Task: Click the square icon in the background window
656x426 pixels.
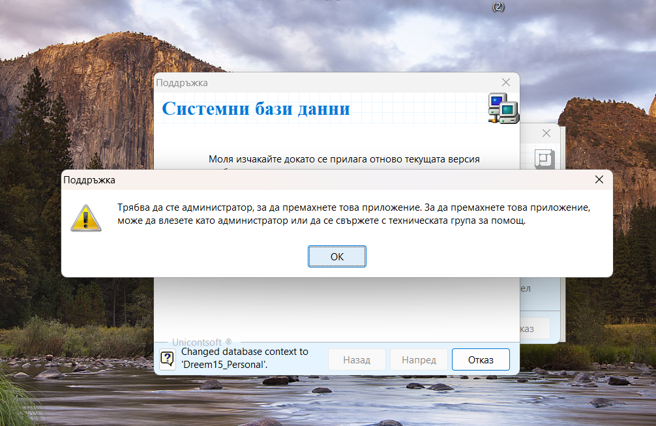Action: (543, 159)
